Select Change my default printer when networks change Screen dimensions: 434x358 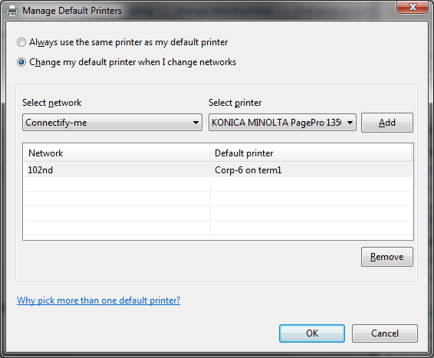click(x=21, y=62)
